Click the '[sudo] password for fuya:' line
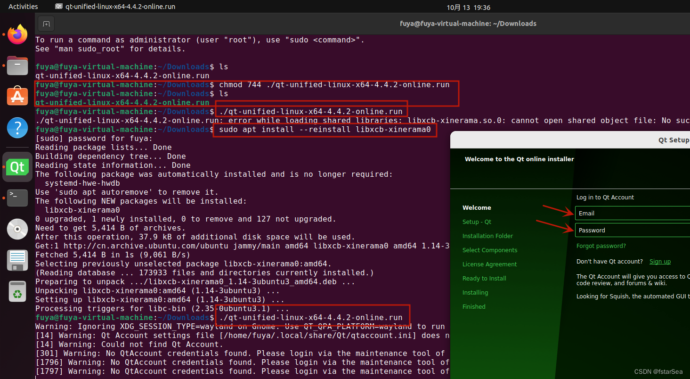Screen dimensions: 690x379 pos(94,139)
